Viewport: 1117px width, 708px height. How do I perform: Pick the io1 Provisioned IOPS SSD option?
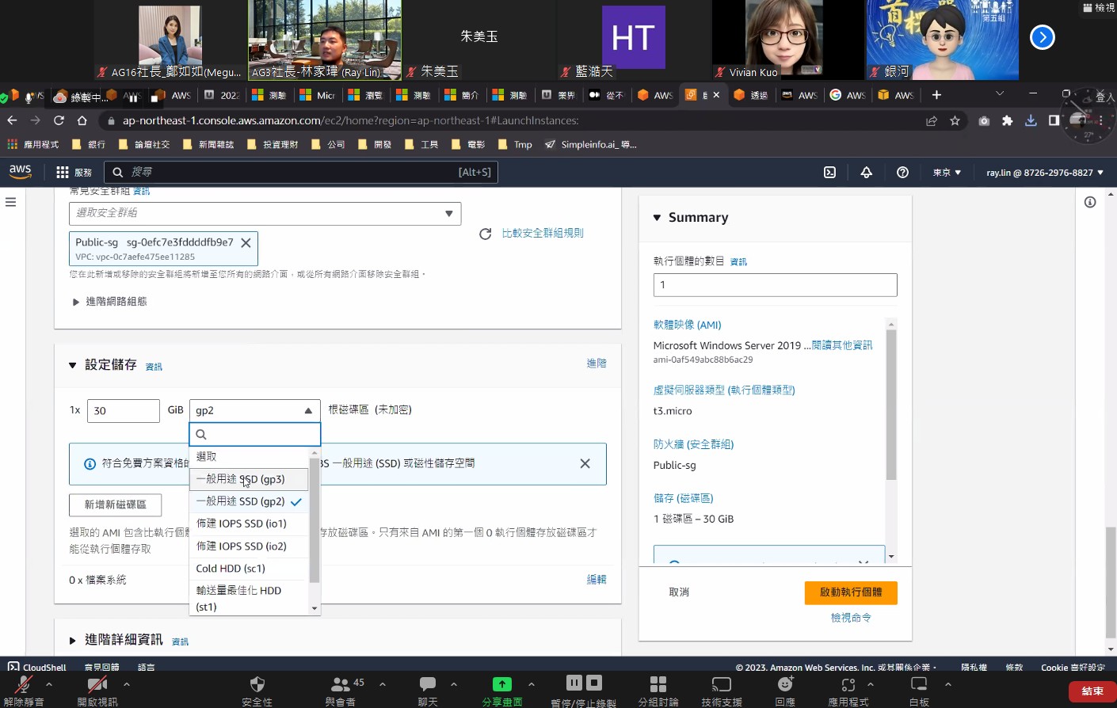coord(241,523)
